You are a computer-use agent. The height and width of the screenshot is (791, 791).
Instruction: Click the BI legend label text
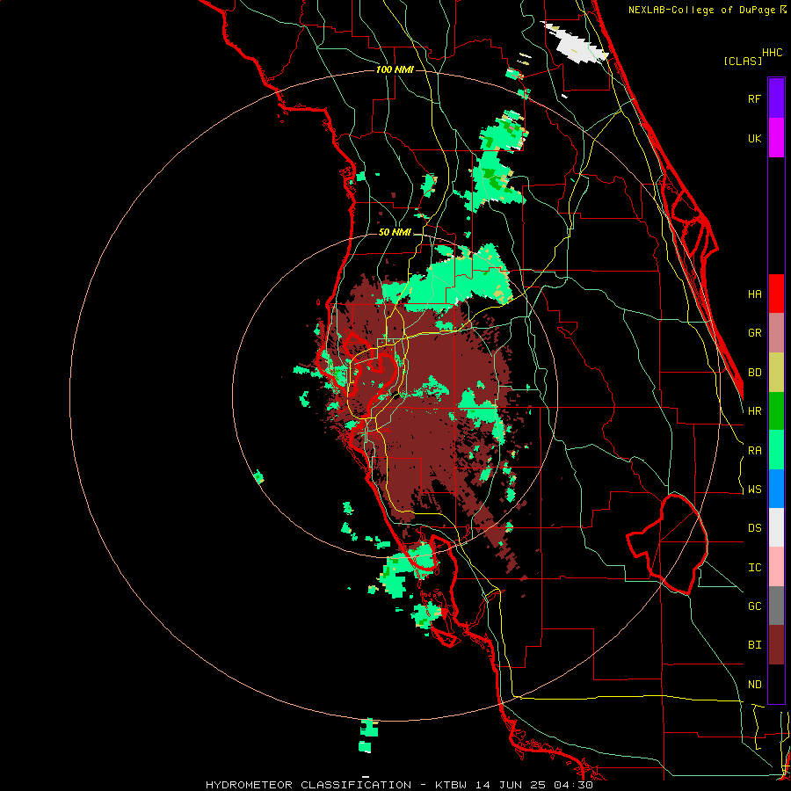[754, 645]
